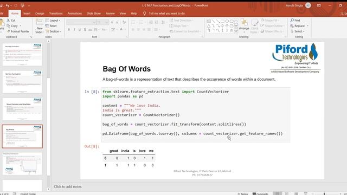Select the Remove Punctuation slide thumbnail

tap(22, 82)
